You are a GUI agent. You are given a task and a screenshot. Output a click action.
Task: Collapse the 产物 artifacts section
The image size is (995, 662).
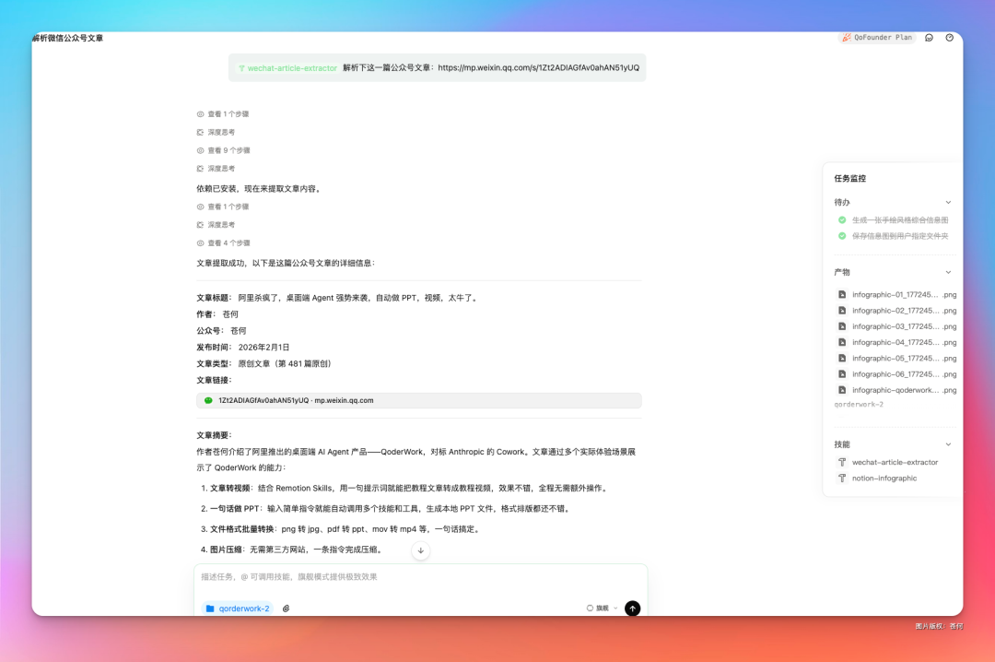click(x=949, y=271)
